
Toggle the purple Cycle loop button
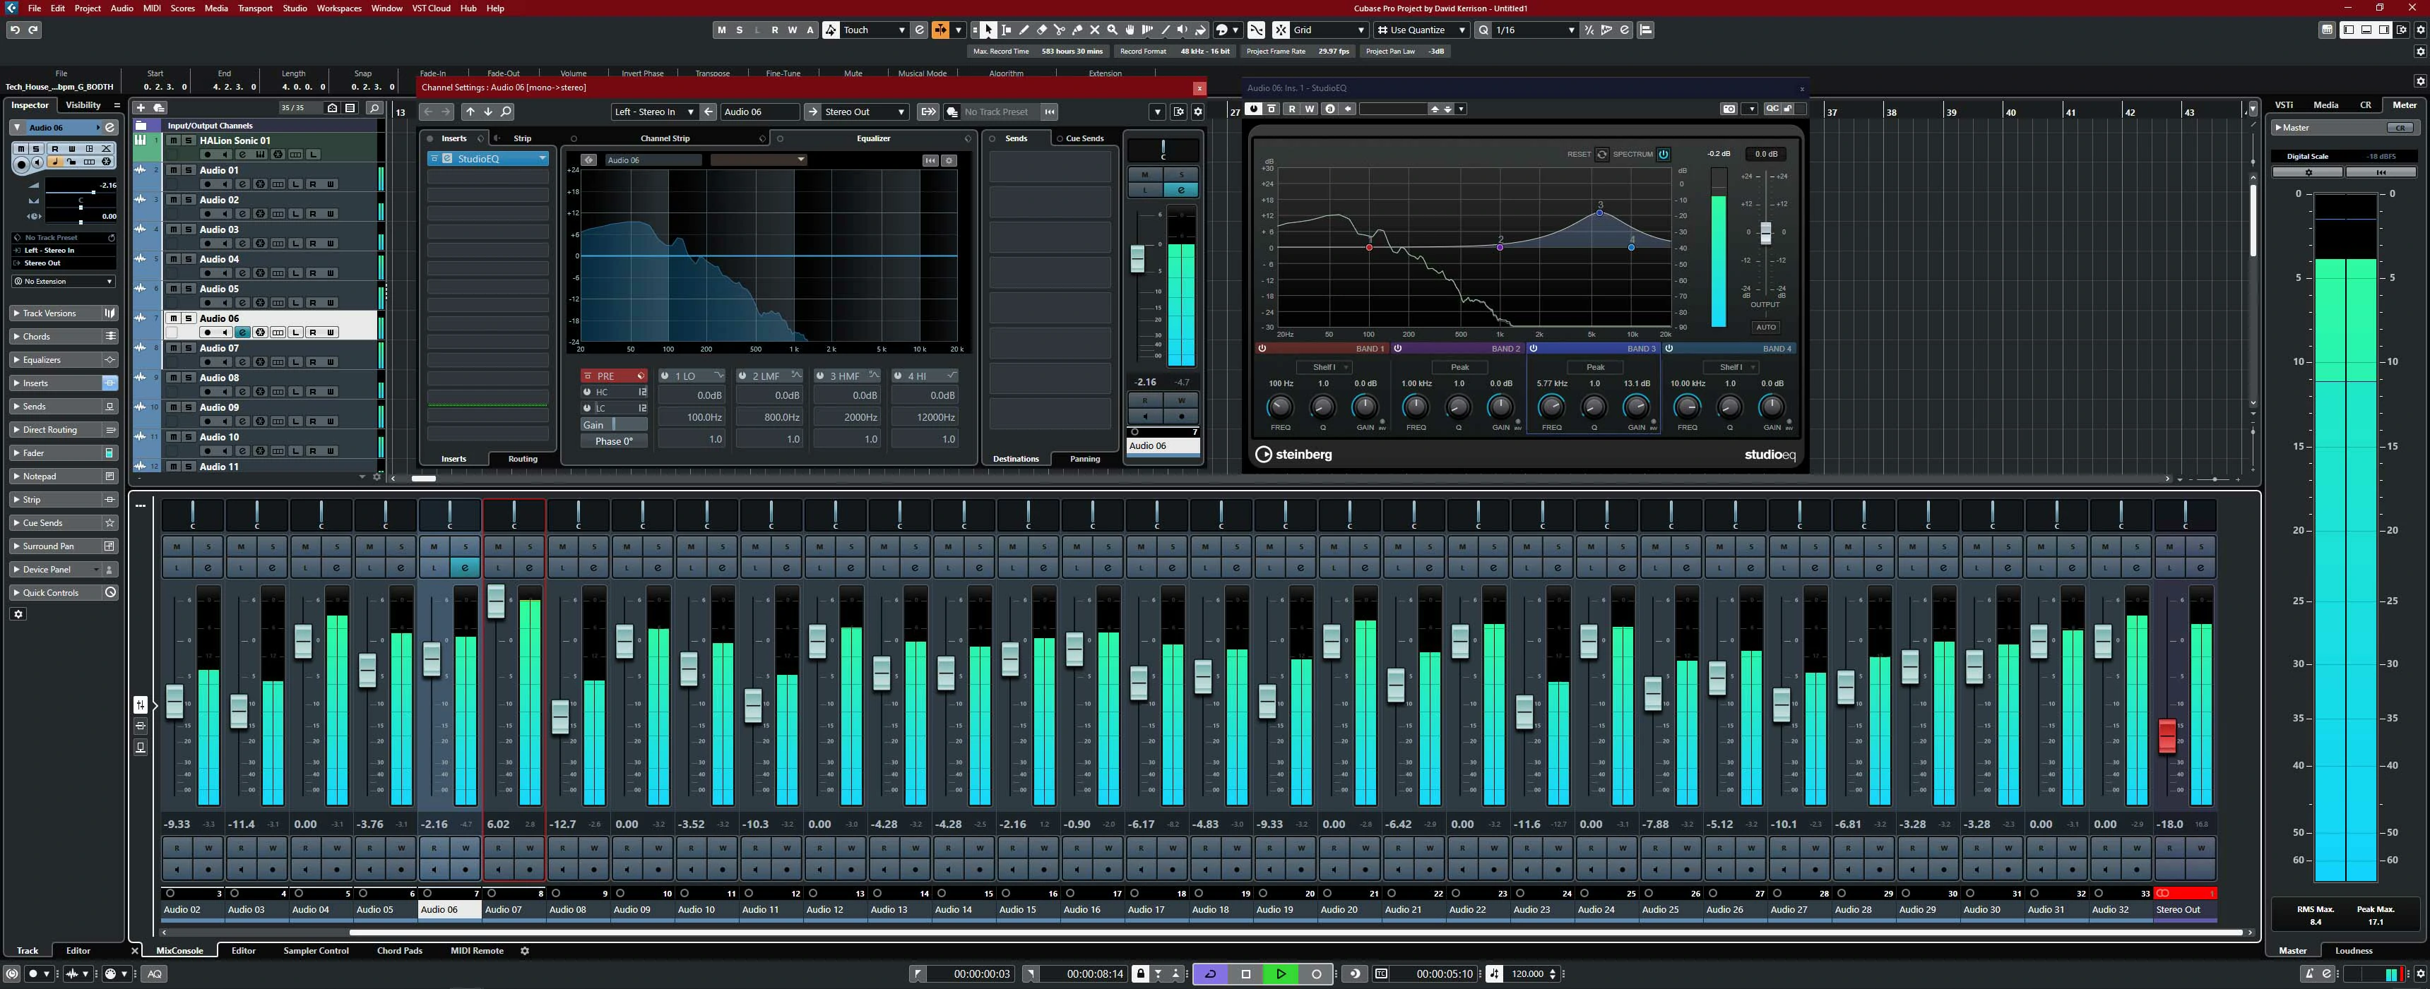(1210, 974)
